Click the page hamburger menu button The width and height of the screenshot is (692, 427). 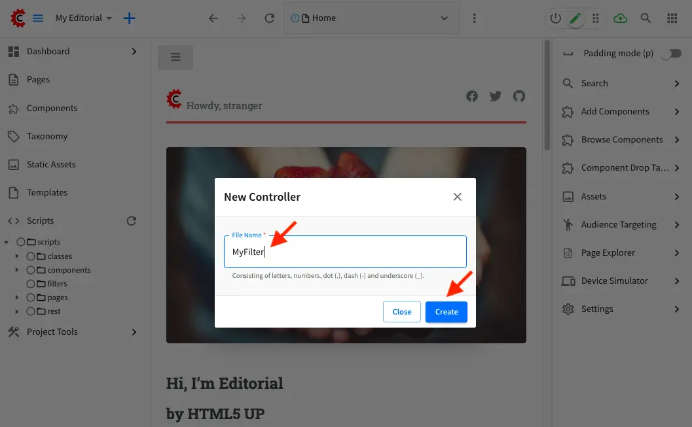click(175, 57)
